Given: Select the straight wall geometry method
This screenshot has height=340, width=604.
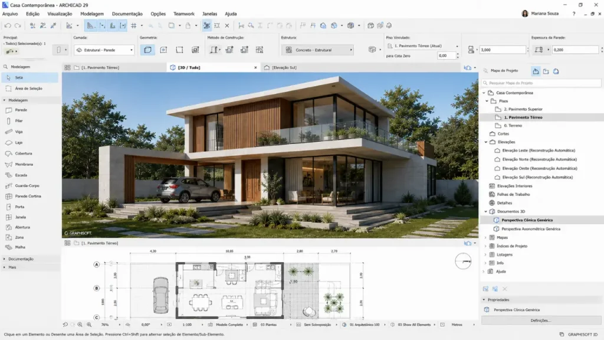Looking at the screenshot, I should [x=147, y=50].
